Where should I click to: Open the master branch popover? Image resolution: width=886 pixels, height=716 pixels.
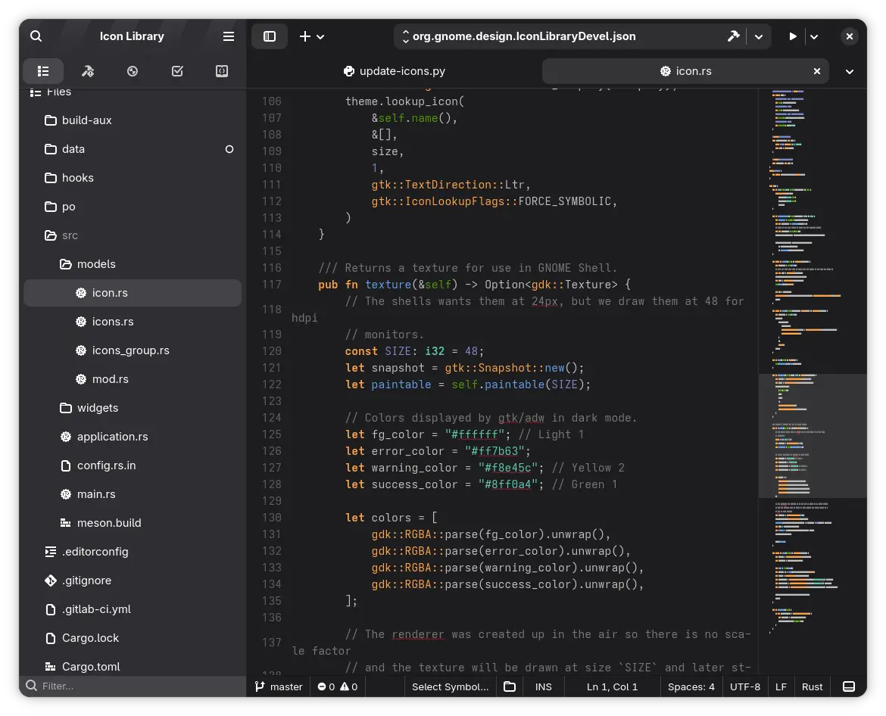coord(279,686)
